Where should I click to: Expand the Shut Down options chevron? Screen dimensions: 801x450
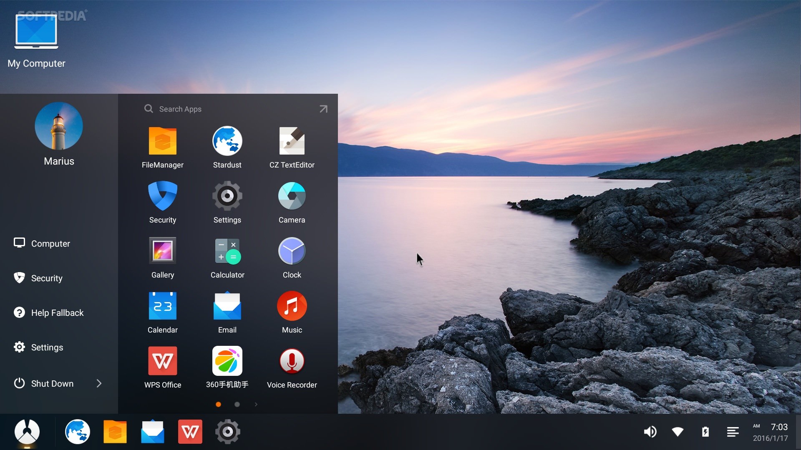point(99,383)
